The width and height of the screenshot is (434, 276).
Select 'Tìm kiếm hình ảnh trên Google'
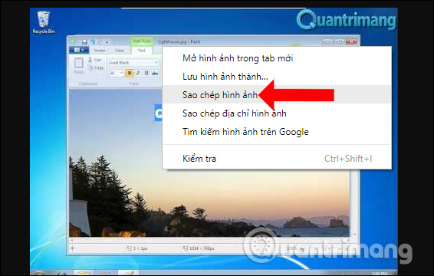point(277,132)
